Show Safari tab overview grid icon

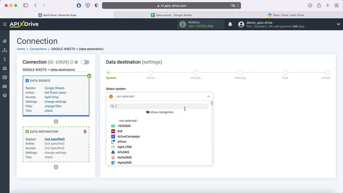point(337,5)
